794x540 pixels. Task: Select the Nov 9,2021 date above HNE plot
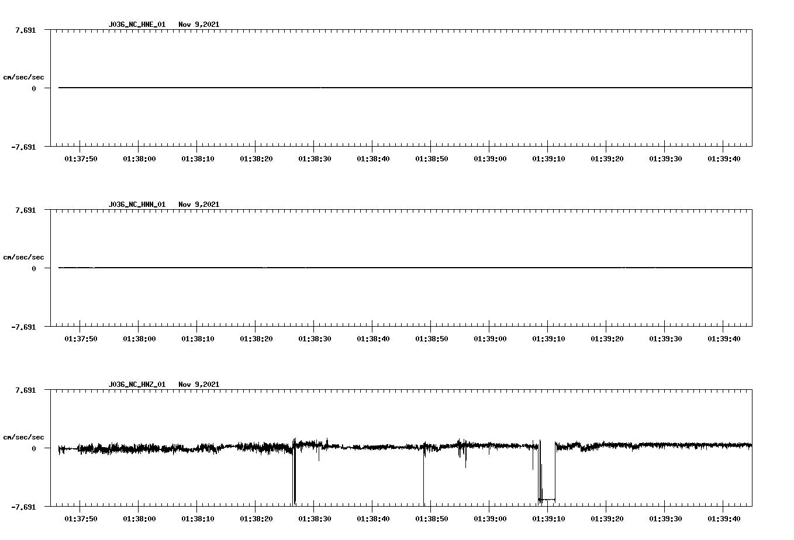tap(199, 25)
